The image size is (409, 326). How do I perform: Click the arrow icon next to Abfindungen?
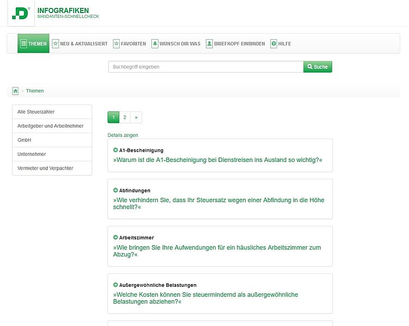(115, 190)
